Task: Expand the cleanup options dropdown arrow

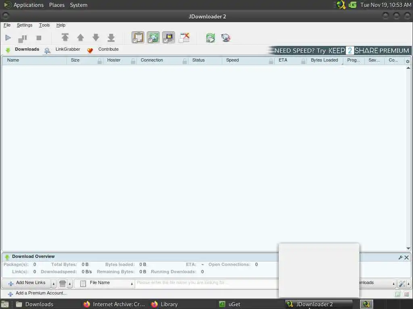Action: coord(70,284)
